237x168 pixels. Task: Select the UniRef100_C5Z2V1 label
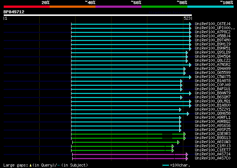point(213,110)
